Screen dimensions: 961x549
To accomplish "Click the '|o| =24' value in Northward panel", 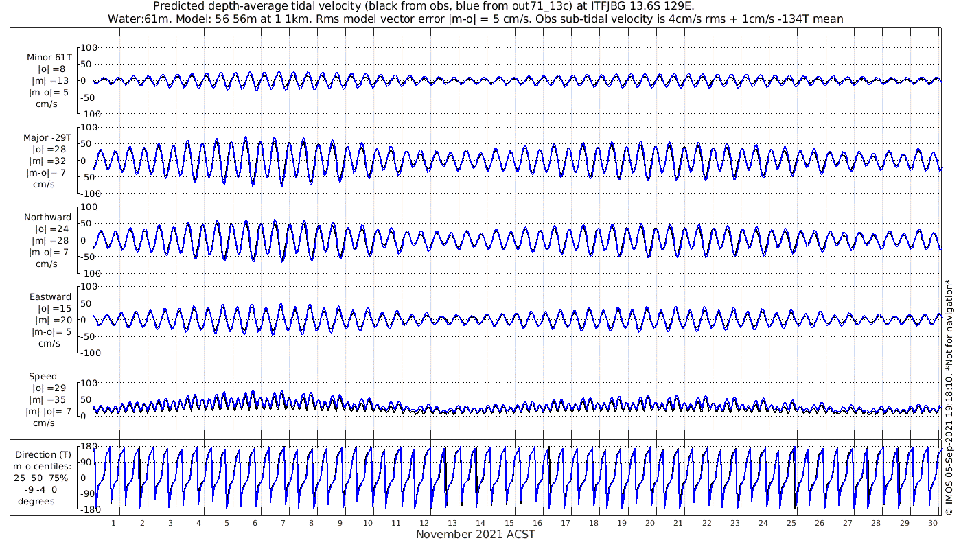I will [51, 229].
